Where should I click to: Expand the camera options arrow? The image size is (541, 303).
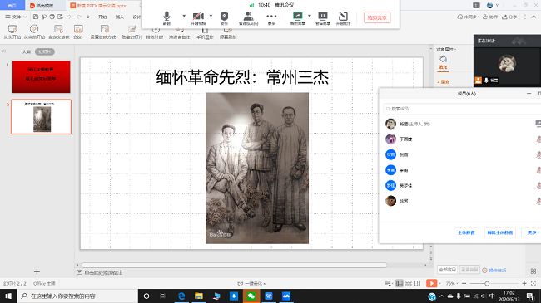[211, 16]
